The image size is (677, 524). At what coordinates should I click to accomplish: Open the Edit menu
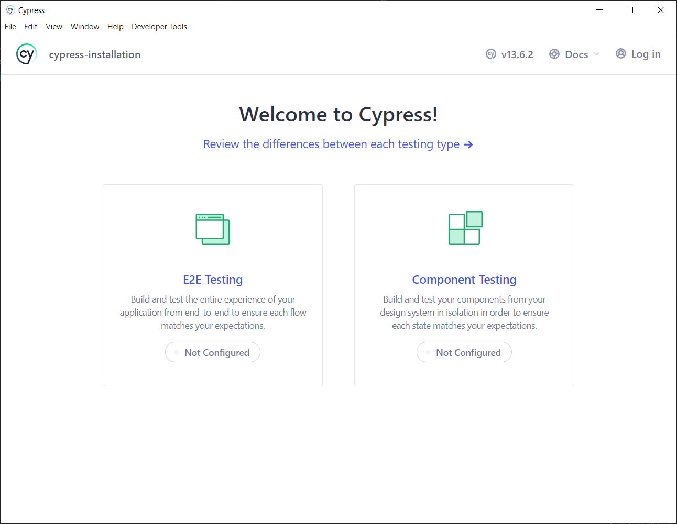30,27
